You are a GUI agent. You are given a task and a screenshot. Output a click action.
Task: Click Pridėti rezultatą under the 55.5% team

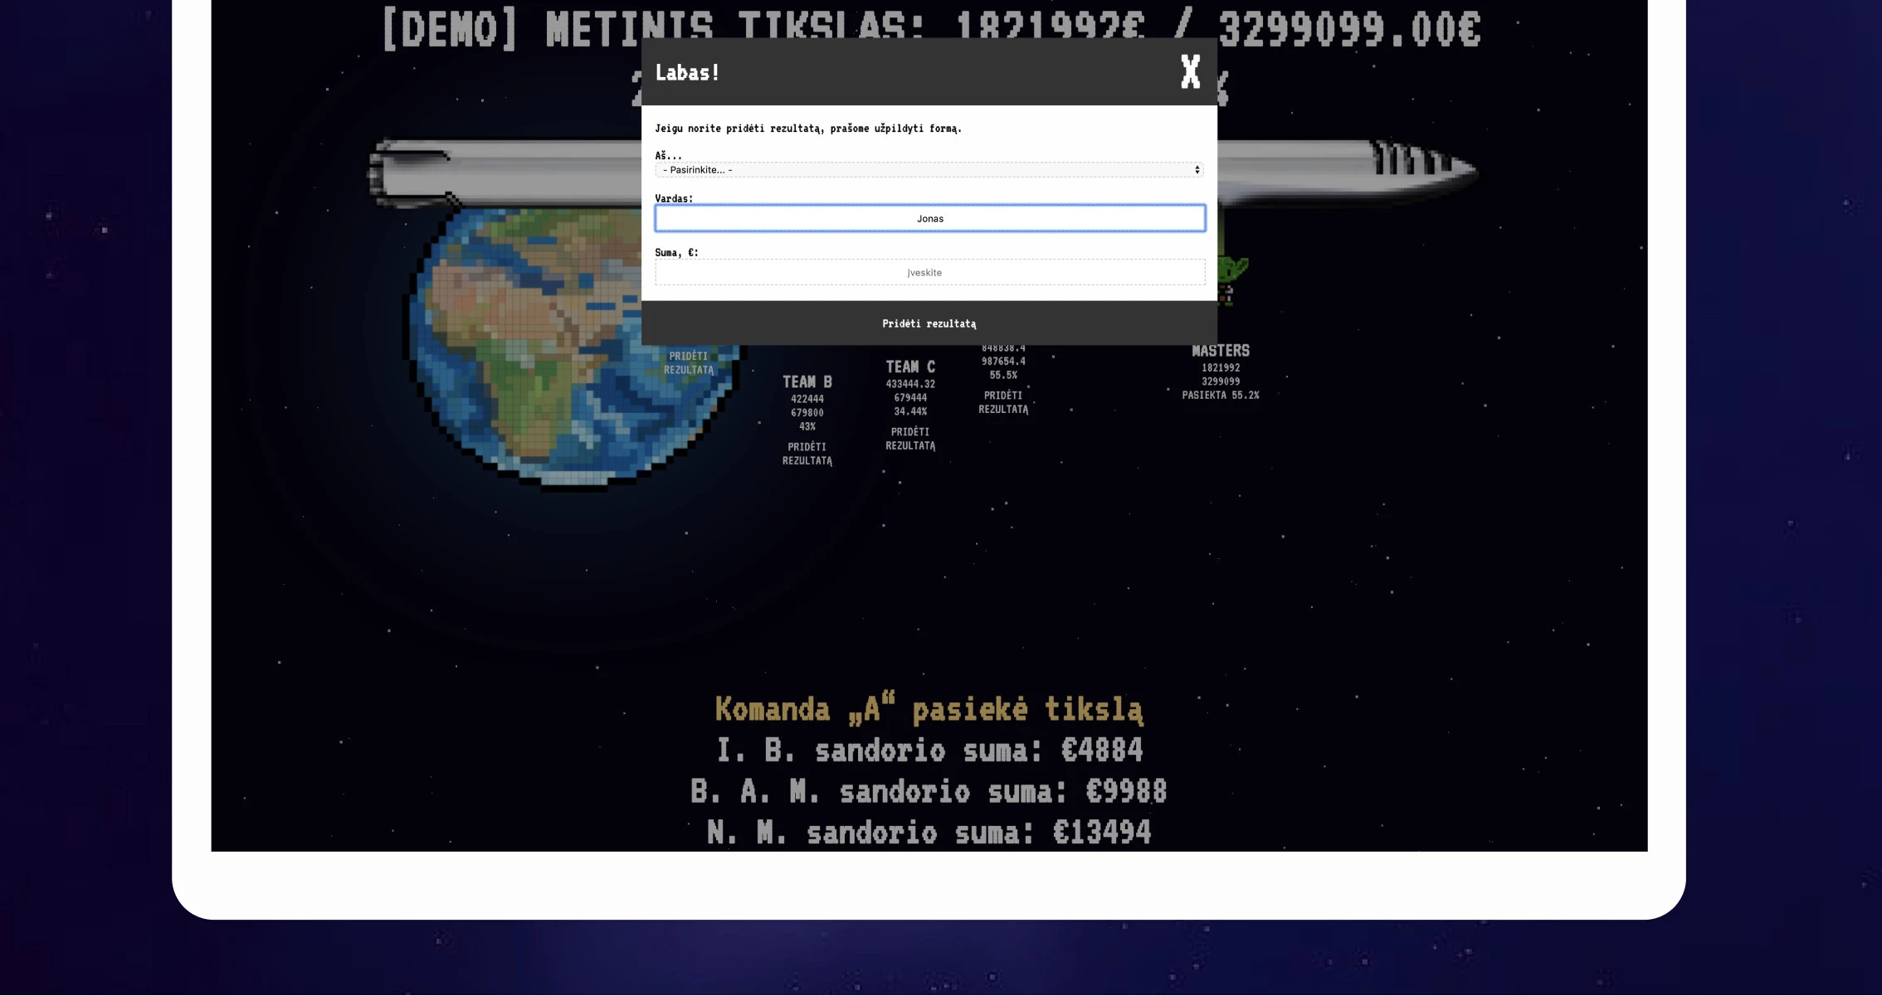coord(1003,402)
